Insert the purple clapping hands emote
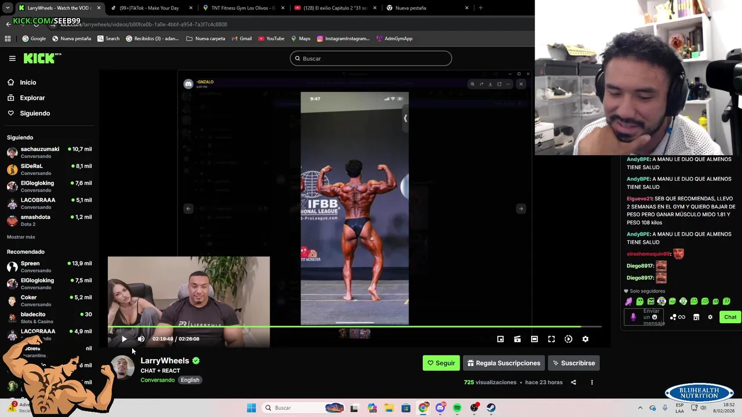The width and height of the screenshot is (742, 417). coord(628,301)
